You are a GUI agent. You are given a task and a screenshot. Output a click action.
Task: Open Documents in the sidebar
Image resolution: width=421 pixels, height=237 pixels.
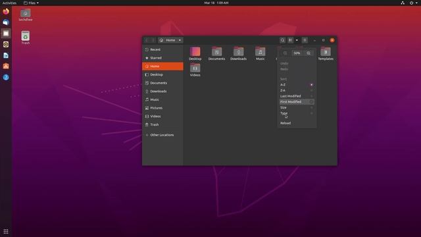[x=162, y=83]
